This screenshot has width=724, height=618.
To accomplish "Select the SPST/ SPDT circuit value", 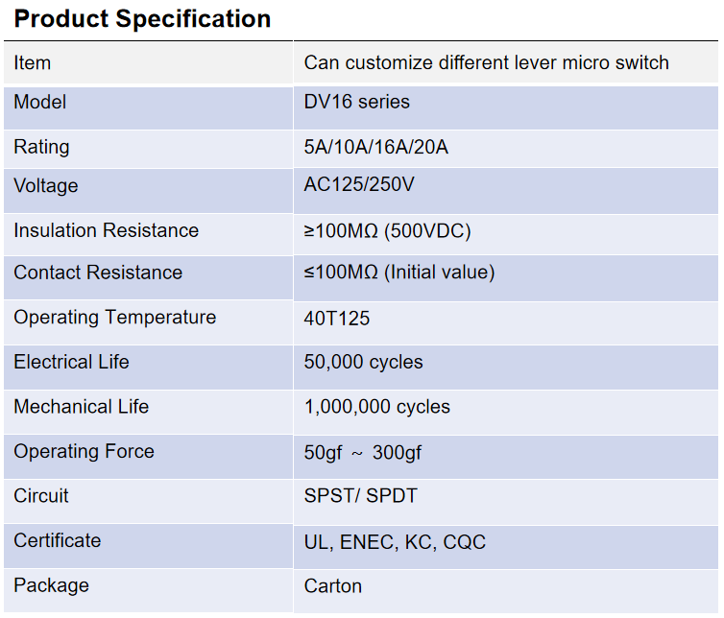I will pos(360,496).
